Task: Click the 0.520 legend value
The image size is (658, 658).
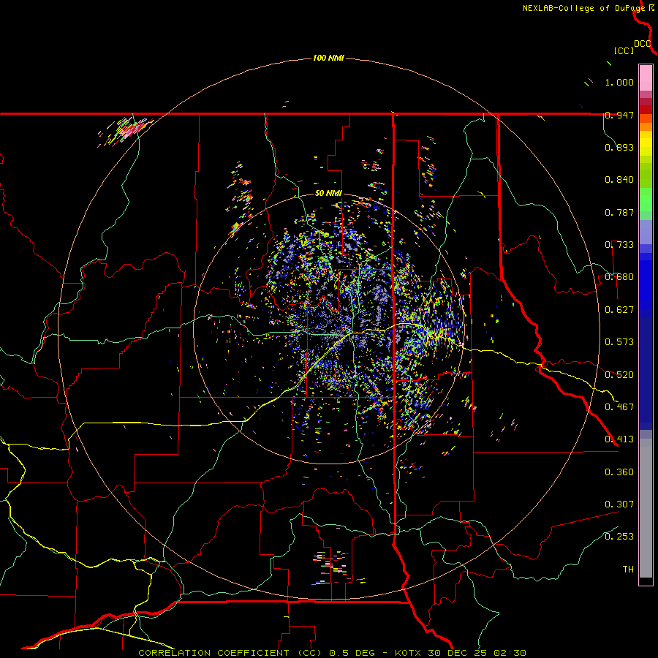Action: coord(619,374)
